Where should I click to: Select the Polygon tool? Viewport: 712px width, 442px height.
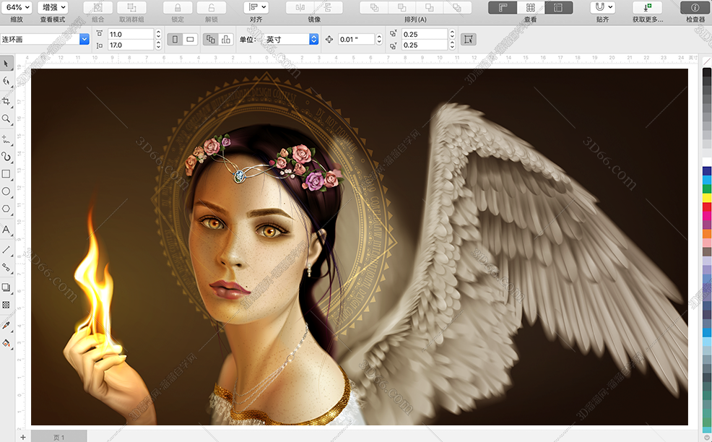(6, 209)
